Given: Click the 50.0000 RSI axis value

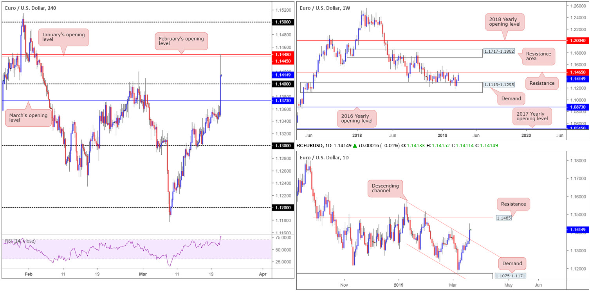Looking at the screenshot, I should [x=283, y=250].
